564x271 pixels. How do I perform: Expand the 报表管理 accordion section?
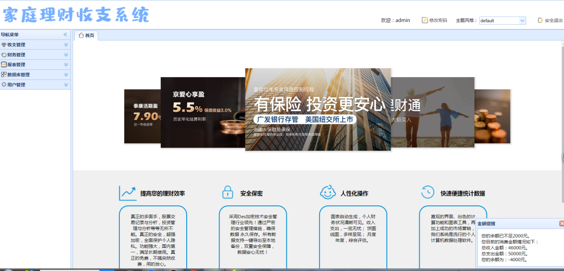tap(66, 65)
